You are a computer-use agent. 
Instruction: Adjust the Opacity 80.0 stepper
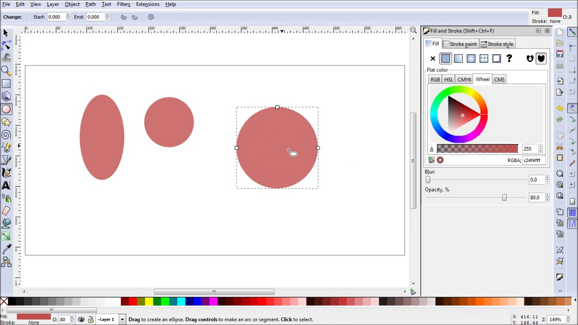click(x=547, y=197)
